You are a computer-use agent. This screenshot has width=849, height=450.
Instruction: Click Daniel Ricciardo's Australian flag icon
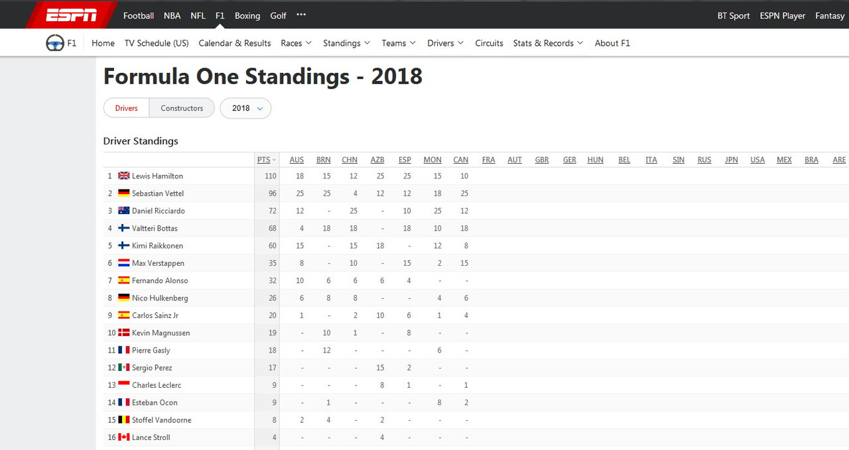(x=123, y=211)
